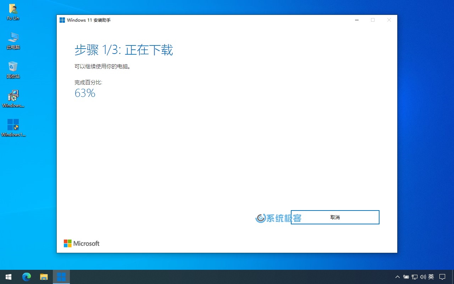Open File Explorer from the taskbar

44,277
